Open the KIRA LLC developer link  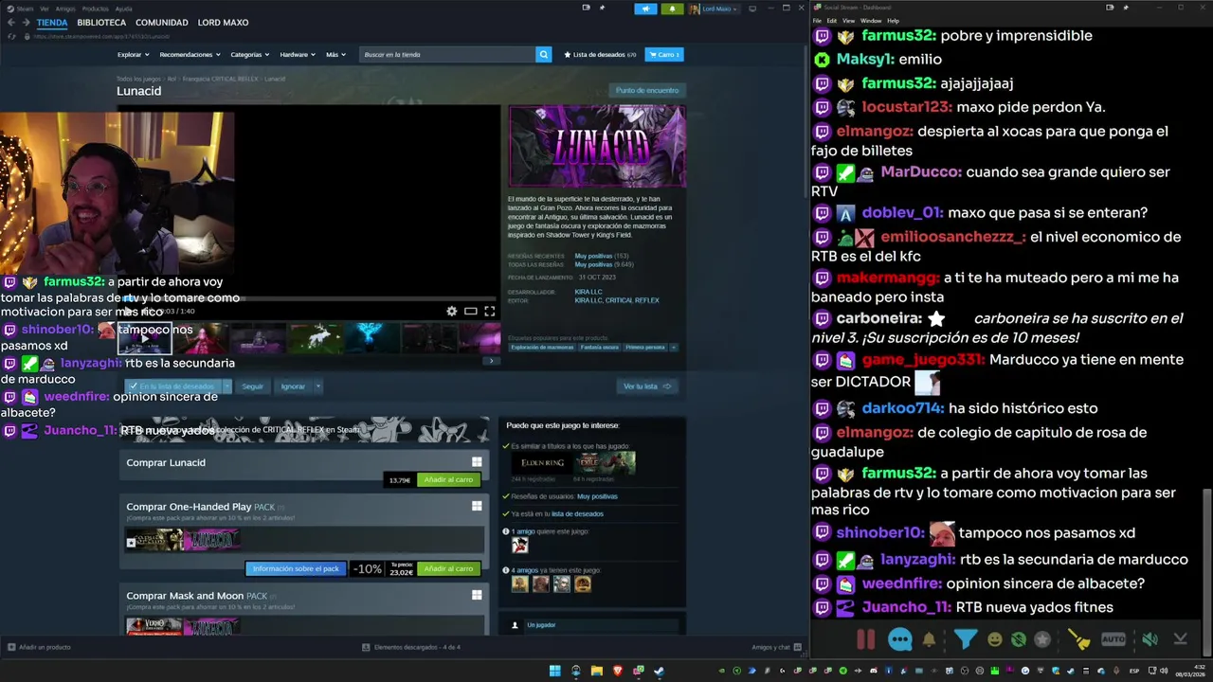(x=588, y=292)
